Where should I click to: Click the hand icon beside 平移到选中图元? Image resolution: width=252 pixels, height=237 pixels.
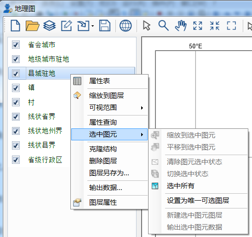click(x=155, y=147)
